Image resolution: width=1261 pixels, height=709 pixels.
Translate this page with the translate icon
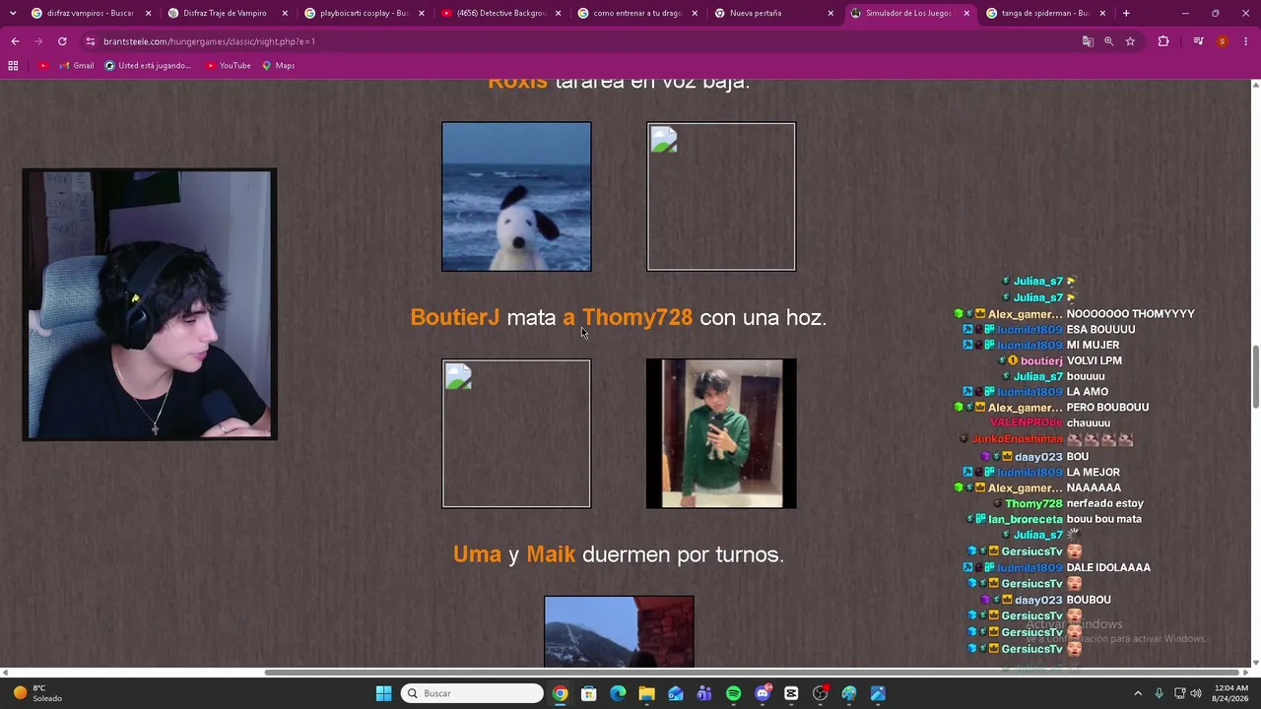(1088, 41)
